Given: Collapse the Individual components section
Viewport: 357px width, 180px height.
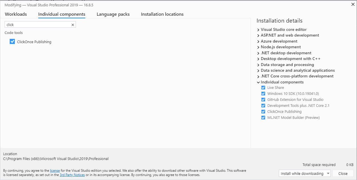Looking at the screenshot, I should 258,82.
